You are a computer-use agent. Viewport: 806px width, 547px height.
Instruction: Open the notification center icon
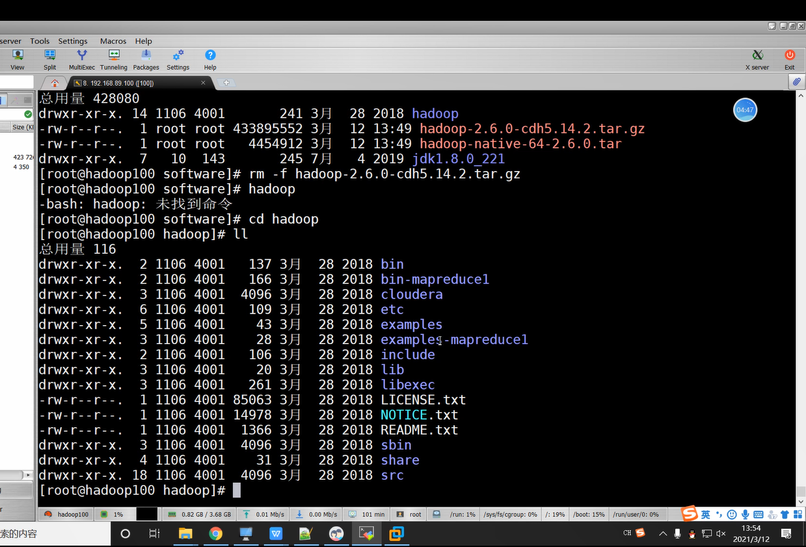(x=786, y=533)
